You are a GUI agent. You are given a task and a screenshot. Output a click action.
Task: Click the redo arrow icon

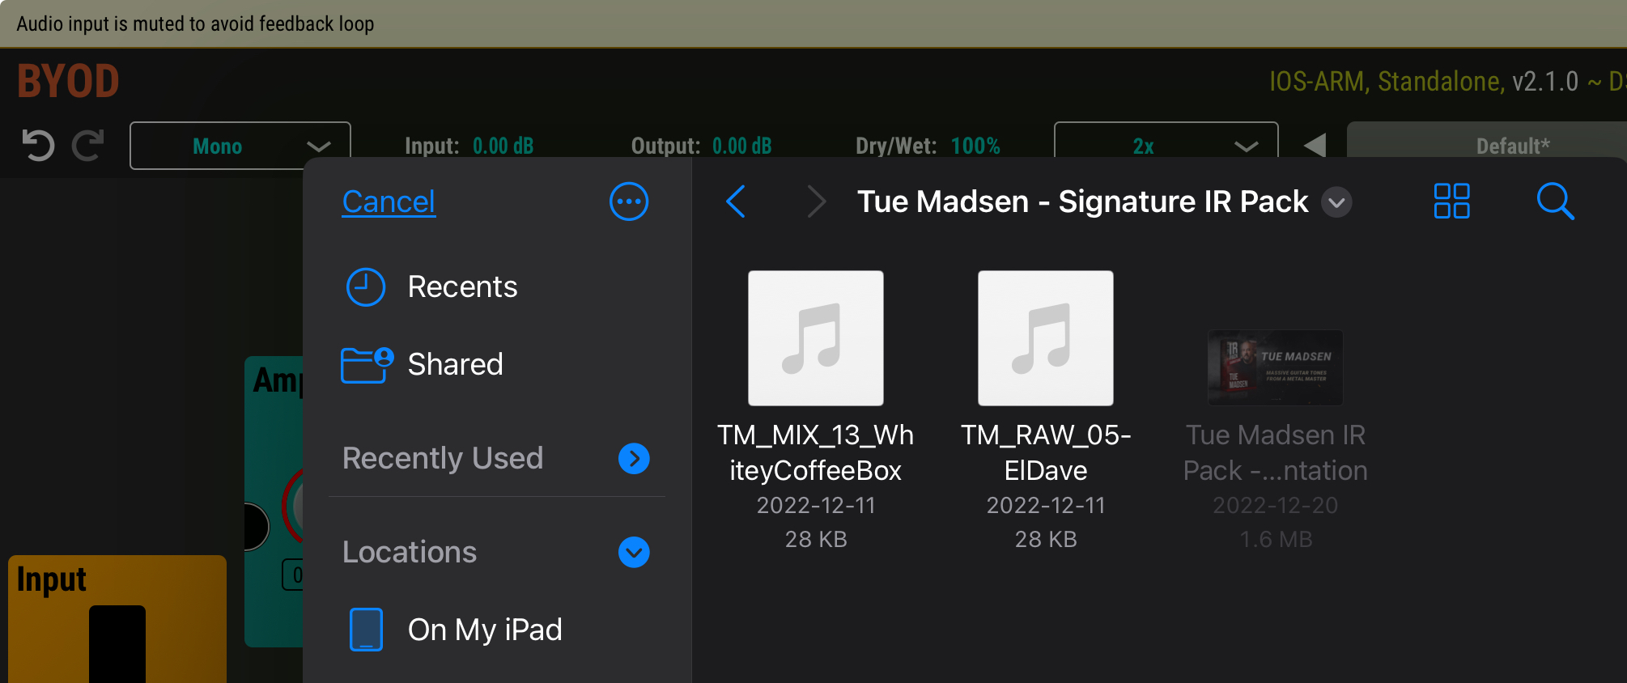pos(88,146)
